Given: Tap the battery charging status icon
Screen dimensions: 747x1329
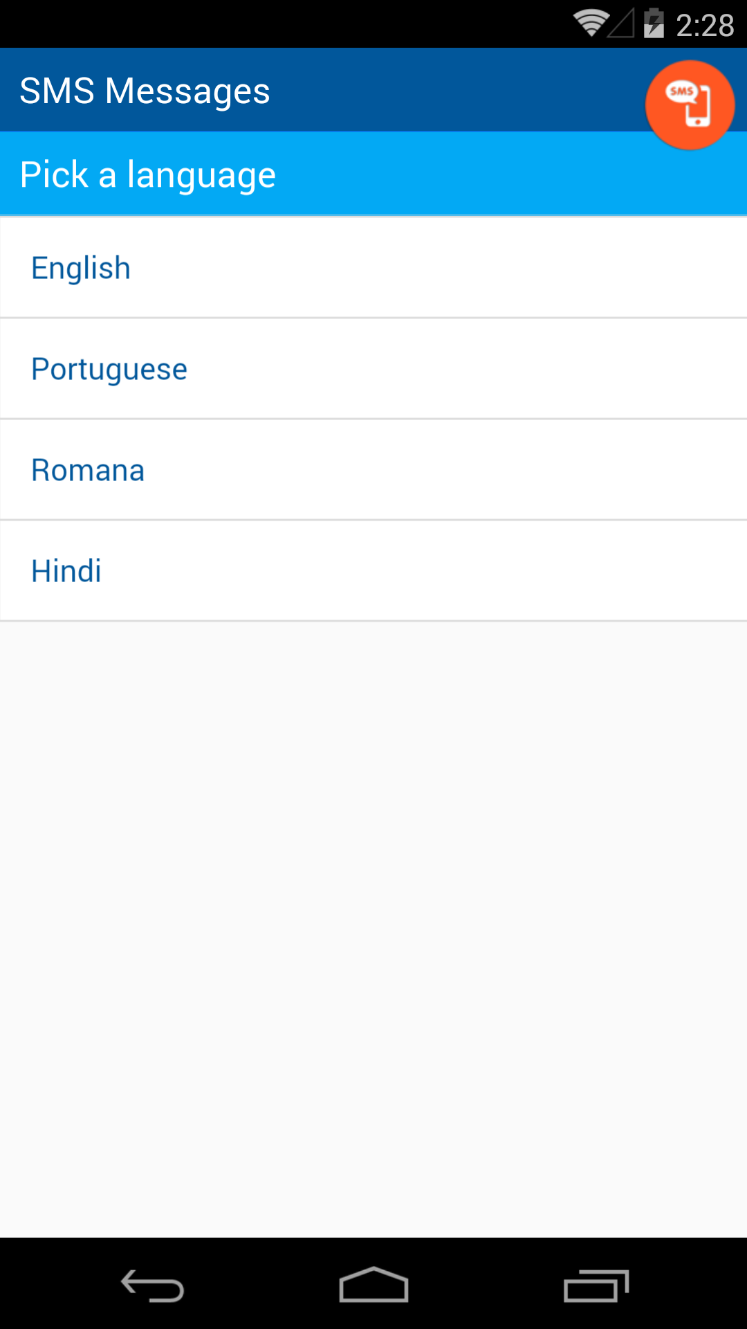Looking at the screenshot, I should (x=653, y=24).
